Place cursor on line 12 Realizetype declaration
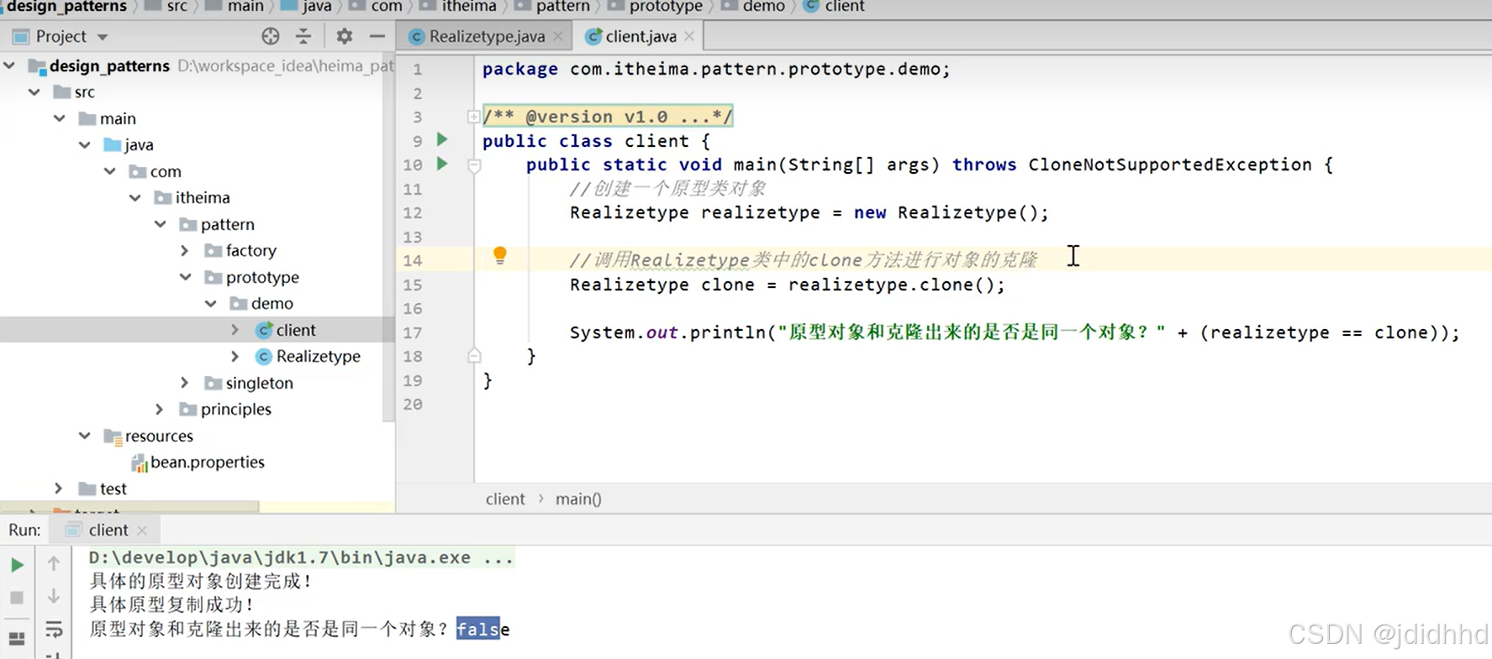The image size is (1492, 659). pos(809,212)
